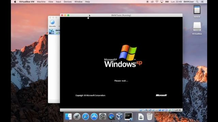The image size is (218, 122).
Task: Click the running VM preview icon in Dock
Action: point(128,116)
